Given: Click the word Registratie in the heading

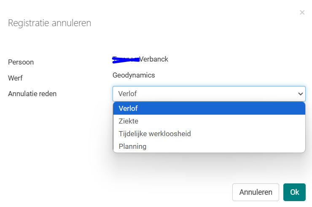Looking at the screenshot, I should (x=29, y=23).
